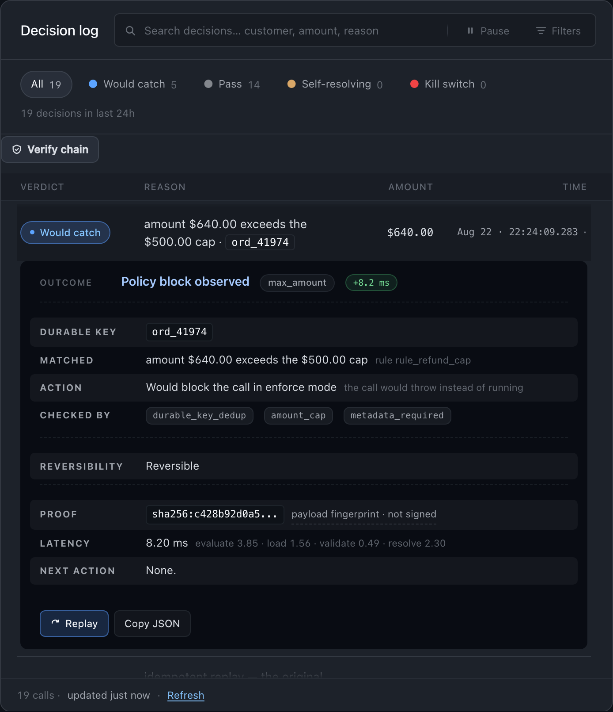
Task: Click the VERDICT column header
Action: (42, 187)
